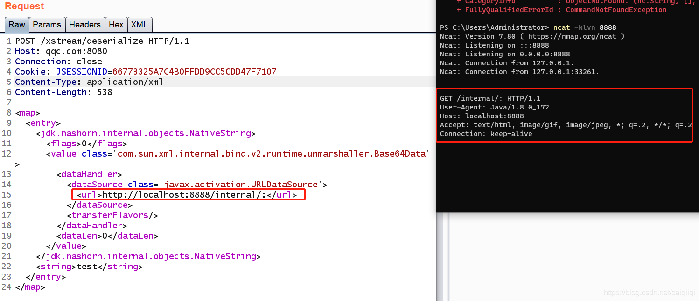Click the Host: localhost:8888 terminal line
This screenshot has height=301, width=699.
click(482, 116)
